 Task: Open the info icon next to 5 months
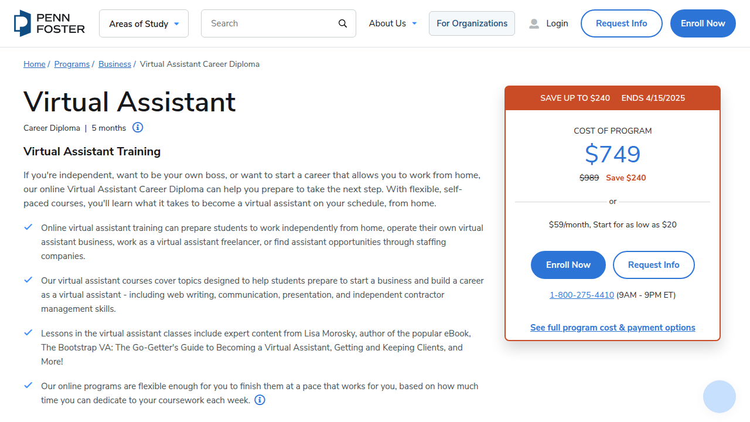[x=138, y=127]
